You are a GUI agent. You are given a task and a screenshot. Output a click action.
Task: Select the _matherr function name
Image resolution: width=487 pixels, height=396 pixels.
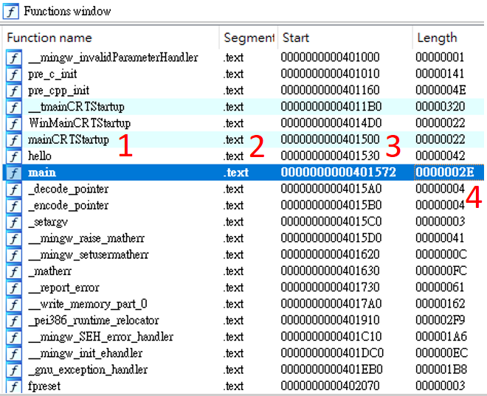click(50, 271)
